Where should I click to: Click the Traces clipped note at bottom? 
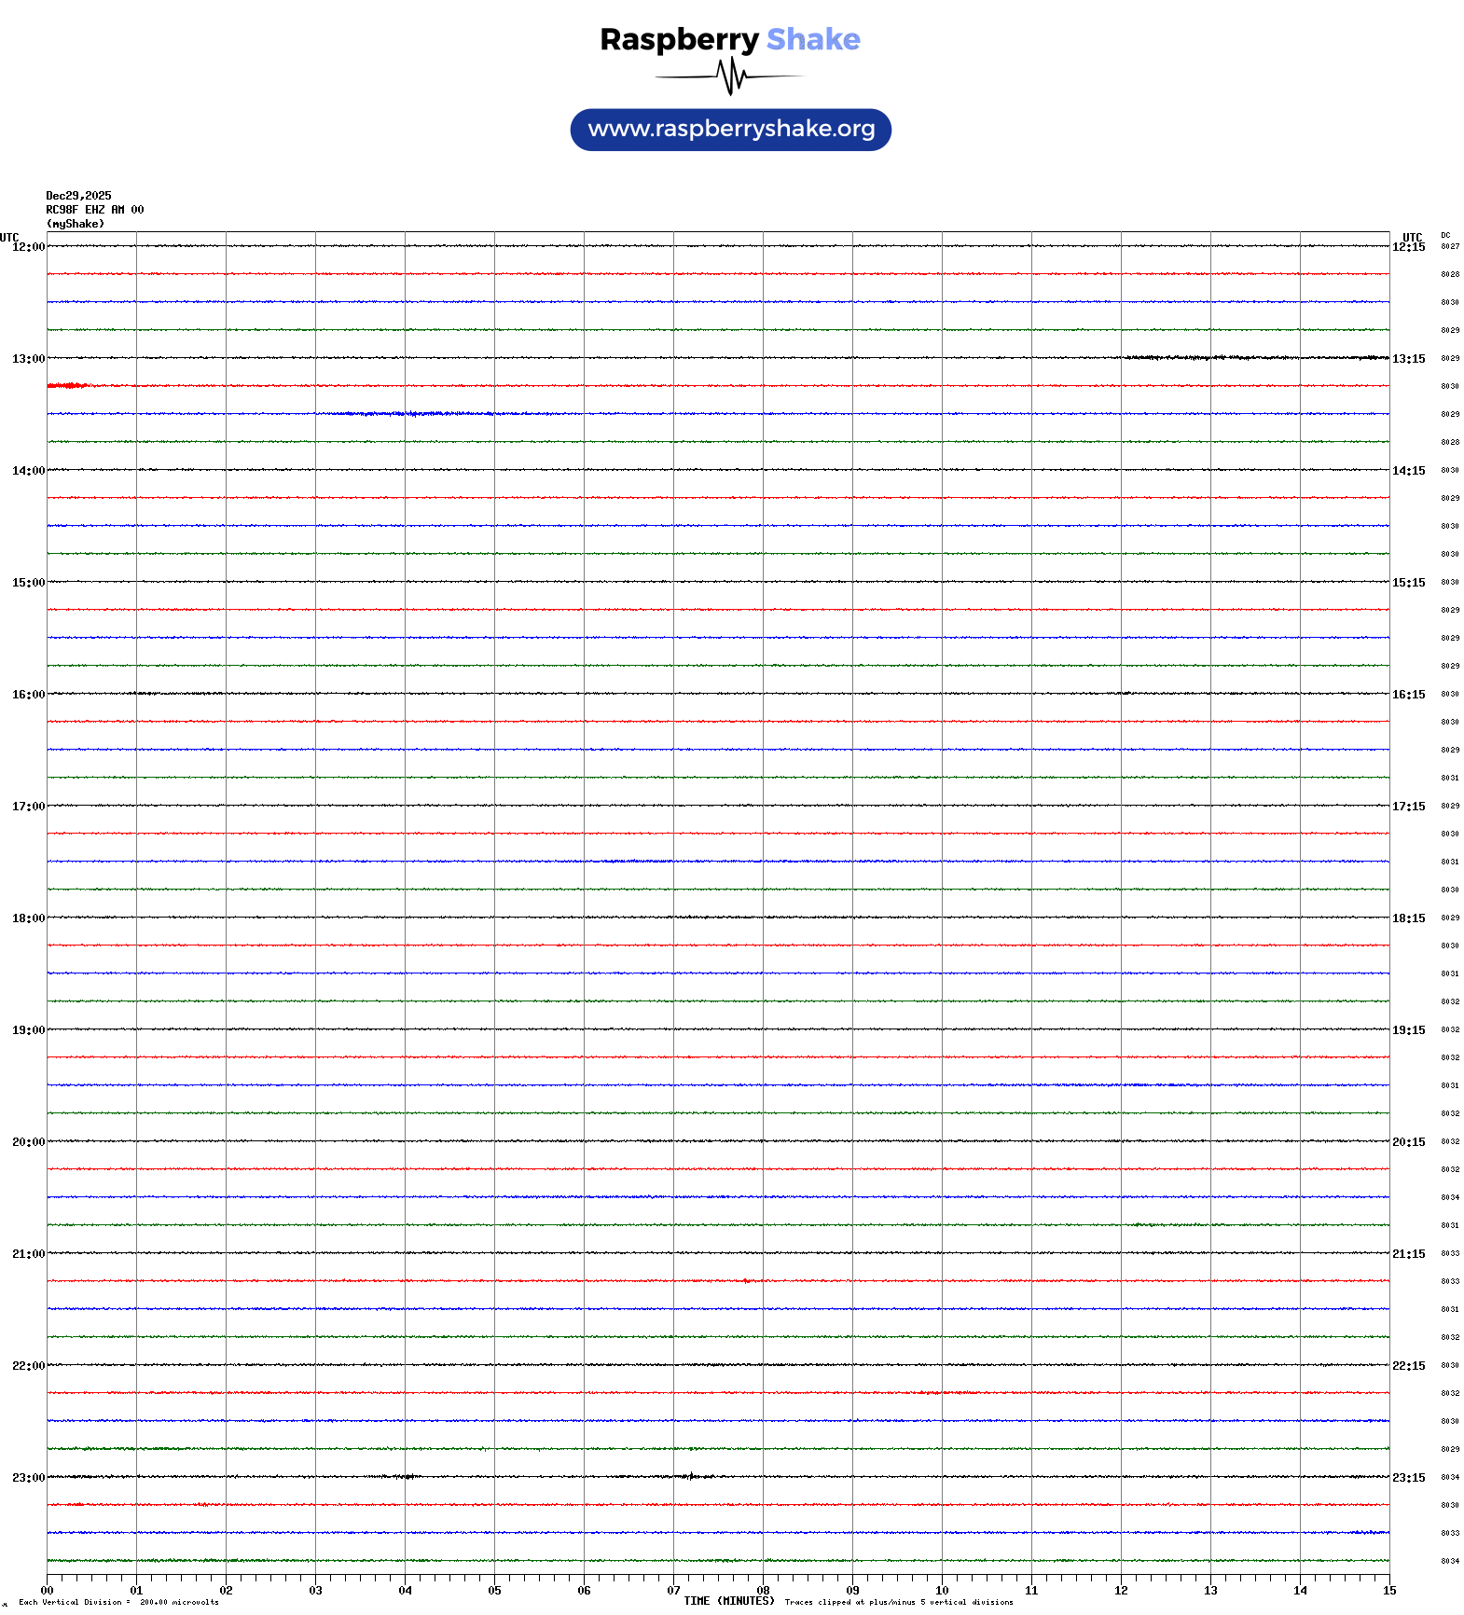(898, 1602)
